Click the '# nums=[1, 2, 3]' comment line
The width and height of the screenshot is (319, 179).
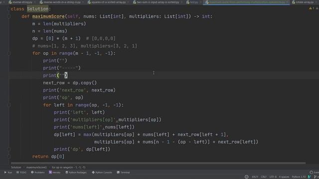pyautogui.click(x=85, y=46)
